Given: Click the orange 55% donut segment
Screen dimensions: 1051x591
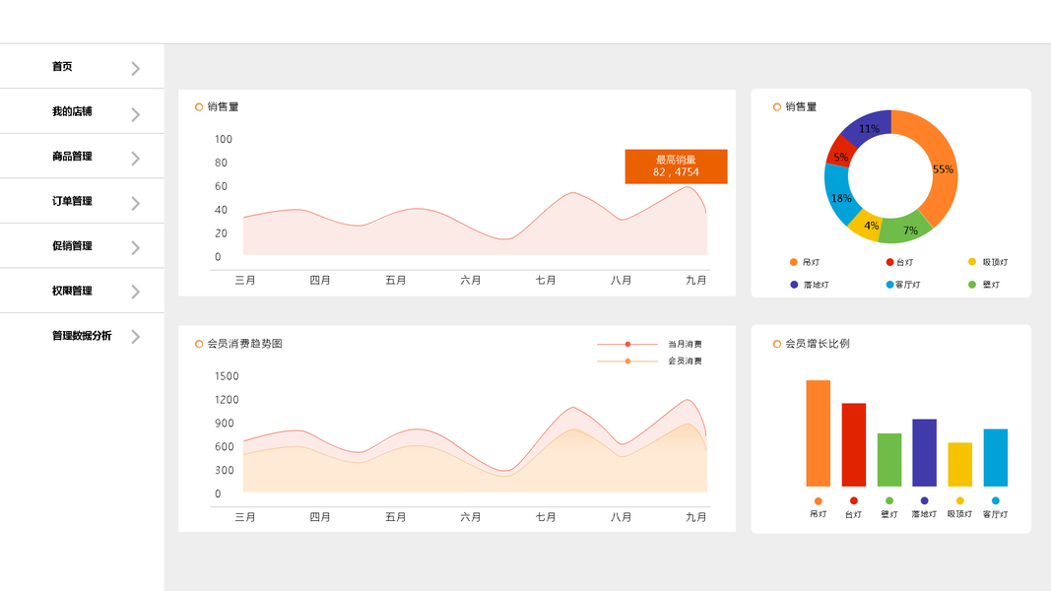Looking at the screenshot, I should pyautogui.click(x=942, y=169).
